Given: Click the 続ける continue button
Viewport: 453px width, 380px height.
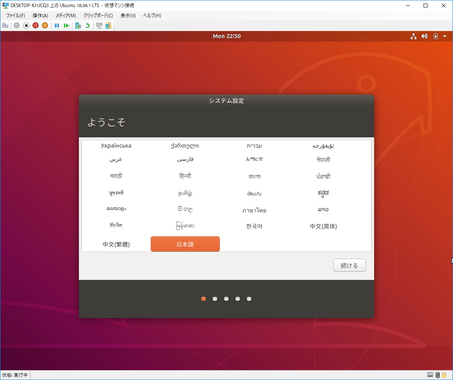Looking at the screenshot, I should [x=349, y=265].
